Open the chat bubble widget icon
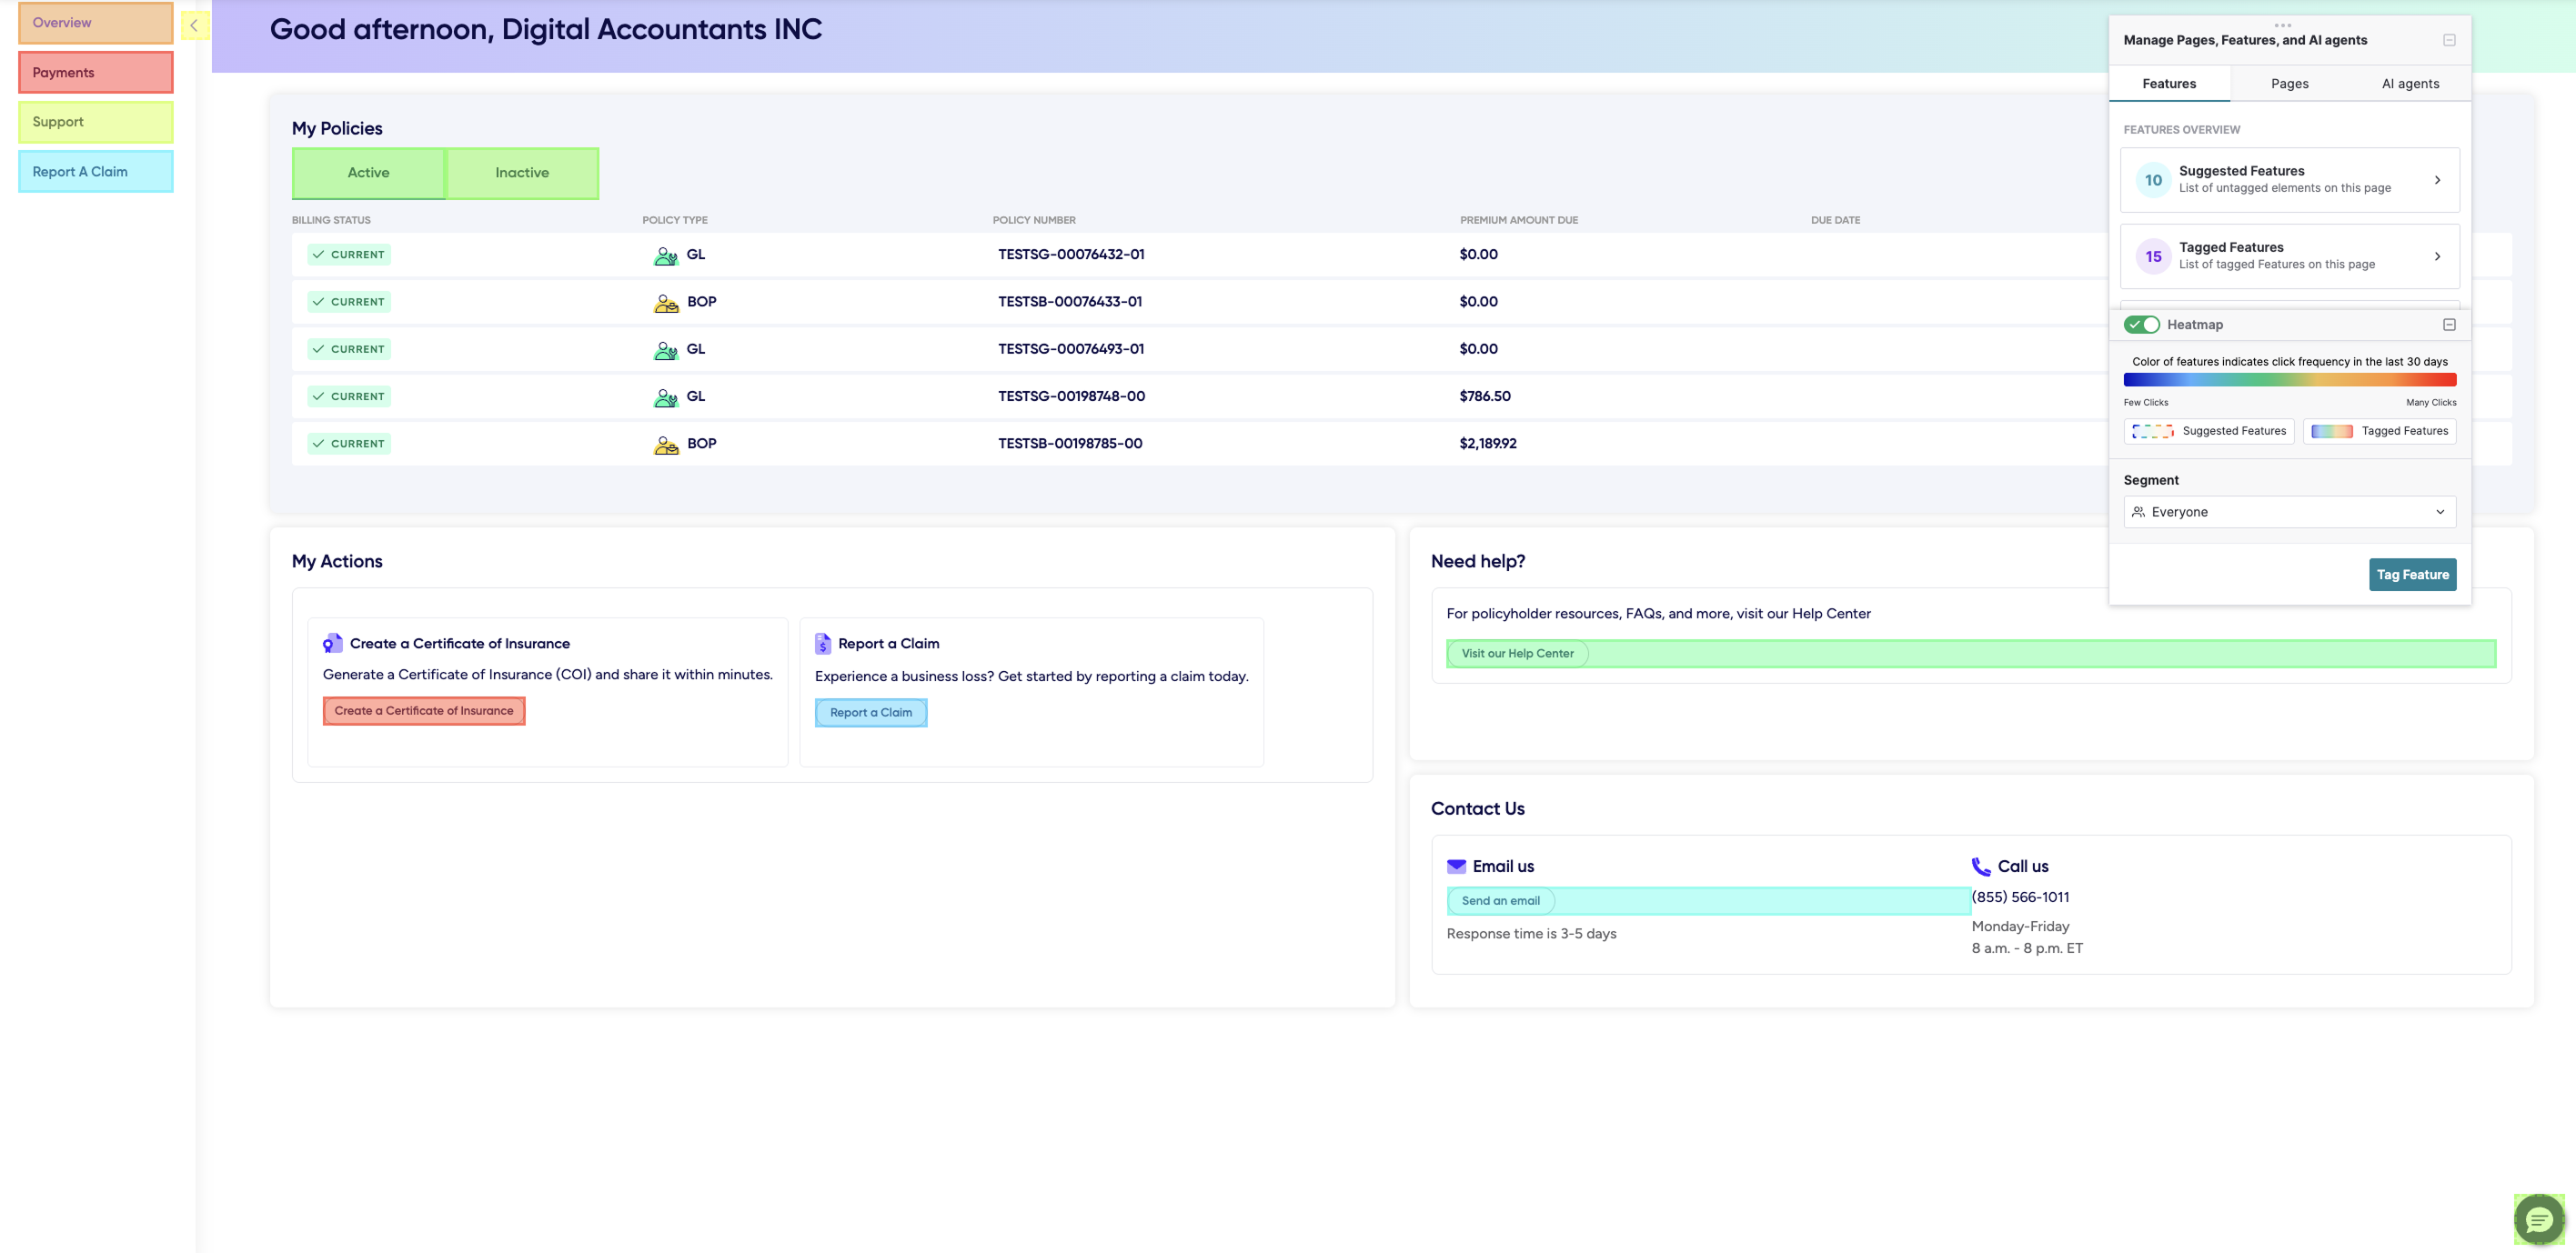 (x=2538, y=1219)
